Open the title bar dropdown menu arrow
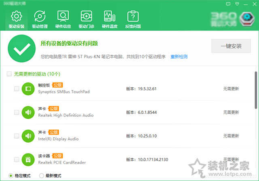The width and height of the screenshot is (259, 181). 236,3
